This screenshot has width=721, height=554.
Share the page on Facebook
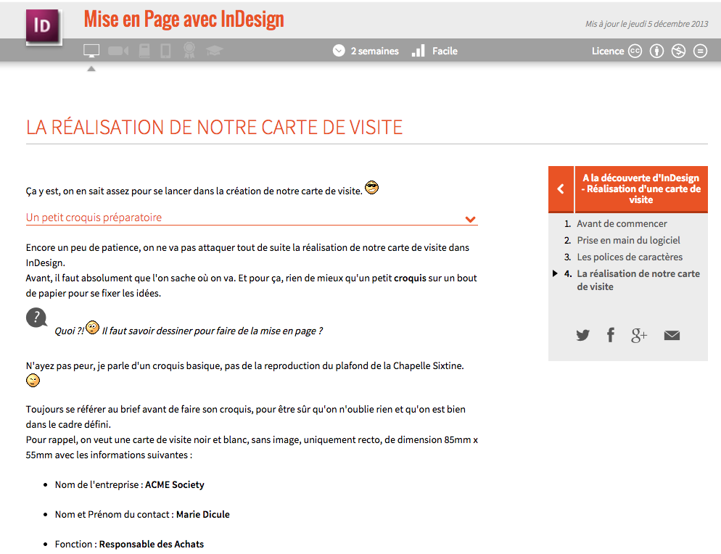[x=611, y=335]
